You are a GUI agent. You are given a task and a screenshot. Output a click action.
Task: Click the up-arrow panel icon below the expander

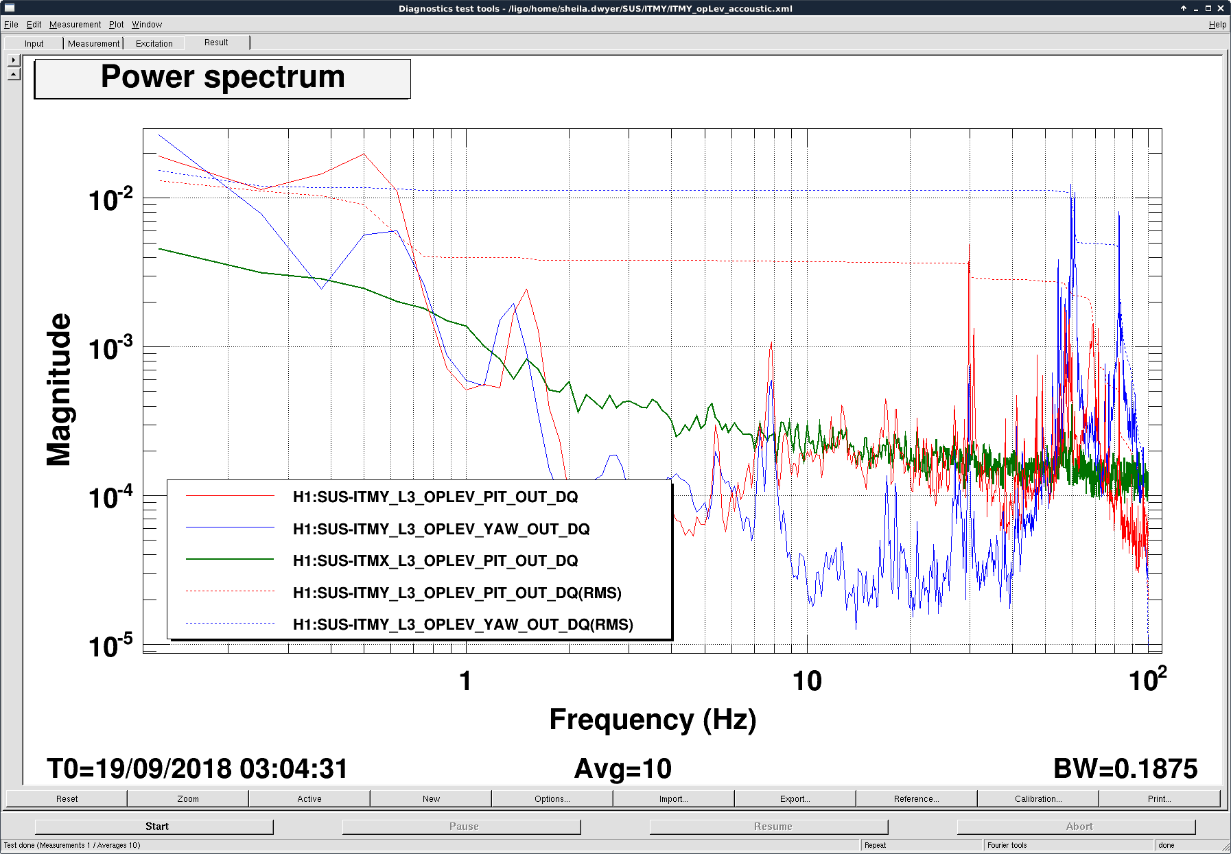click(x=14, y=74)
